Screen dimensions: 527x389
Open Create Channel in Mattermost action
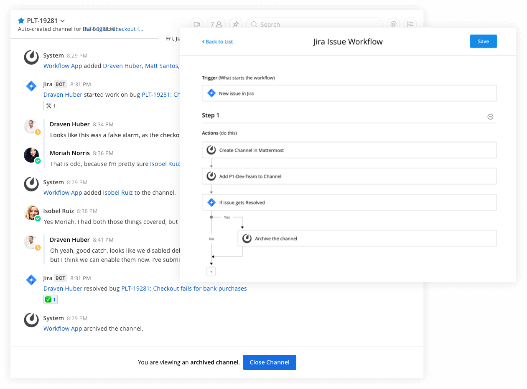[x=349, y=150]
